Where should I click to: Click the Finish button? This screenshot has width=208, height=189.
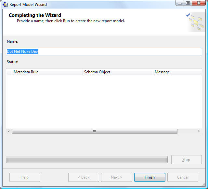point(150,177)
